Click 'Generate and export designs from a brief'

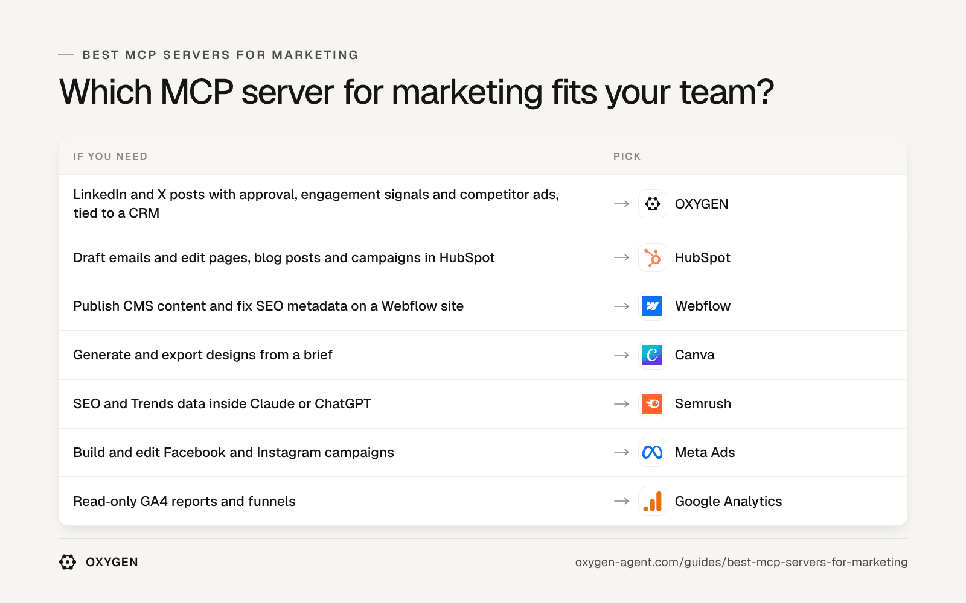(203, 355)
